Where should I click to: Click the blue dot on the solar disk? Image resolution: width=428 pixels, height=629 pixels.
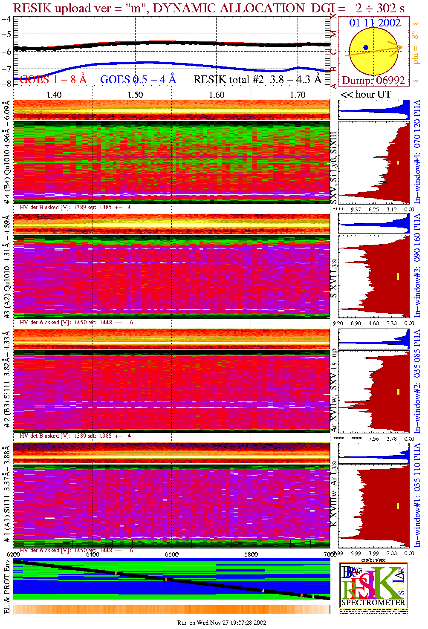(366, 48)
